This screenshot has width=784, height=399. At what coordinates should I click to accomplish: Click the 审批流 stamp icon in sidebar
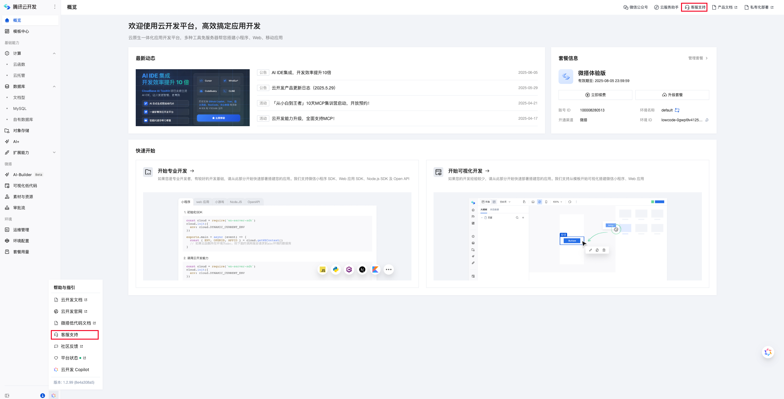click(7, 208)
